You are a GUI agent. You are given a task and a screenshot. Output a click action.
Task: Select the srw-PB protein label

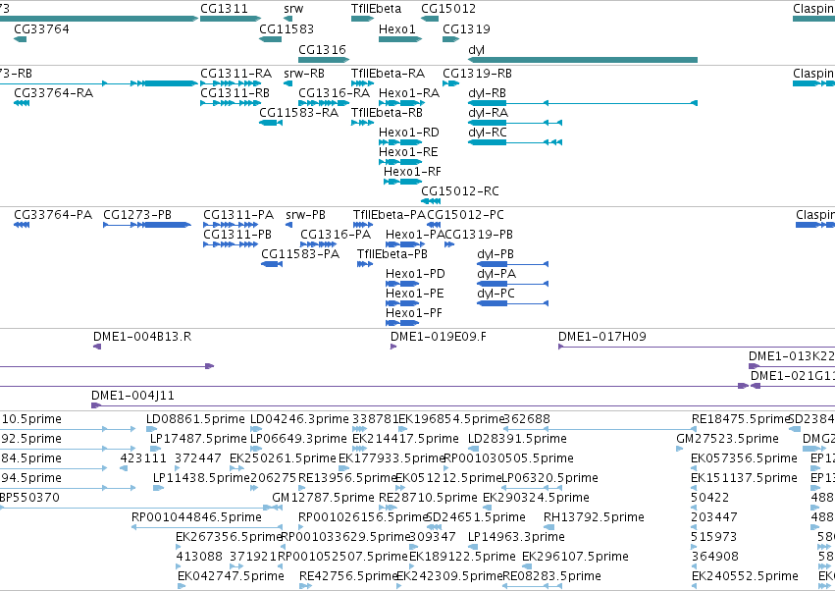(x=306, y=215)
